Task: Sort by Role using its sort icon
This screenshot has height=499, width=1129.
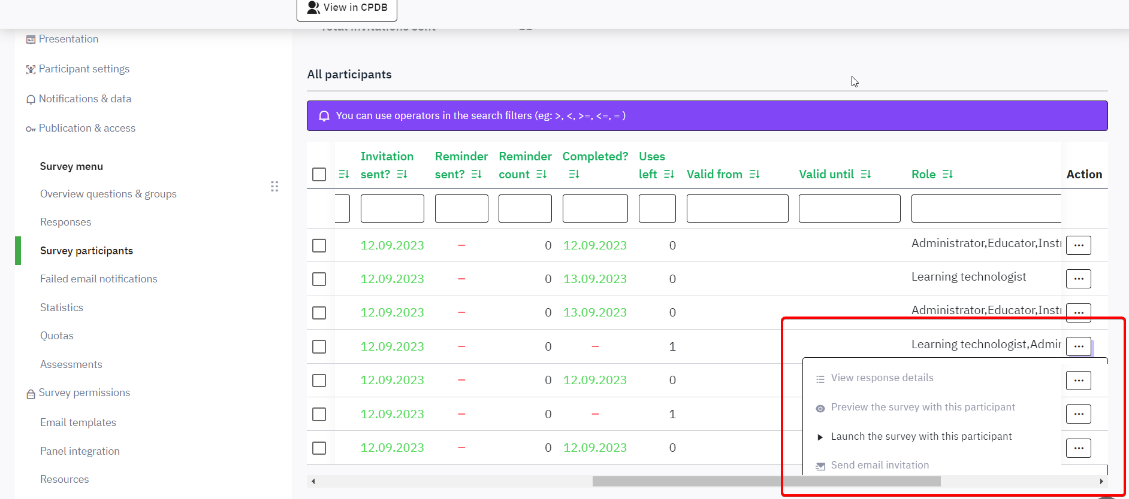Action: pos(947,174)
